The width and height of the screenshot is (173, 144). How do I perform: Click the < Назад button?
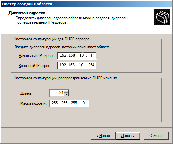point(103,136)
